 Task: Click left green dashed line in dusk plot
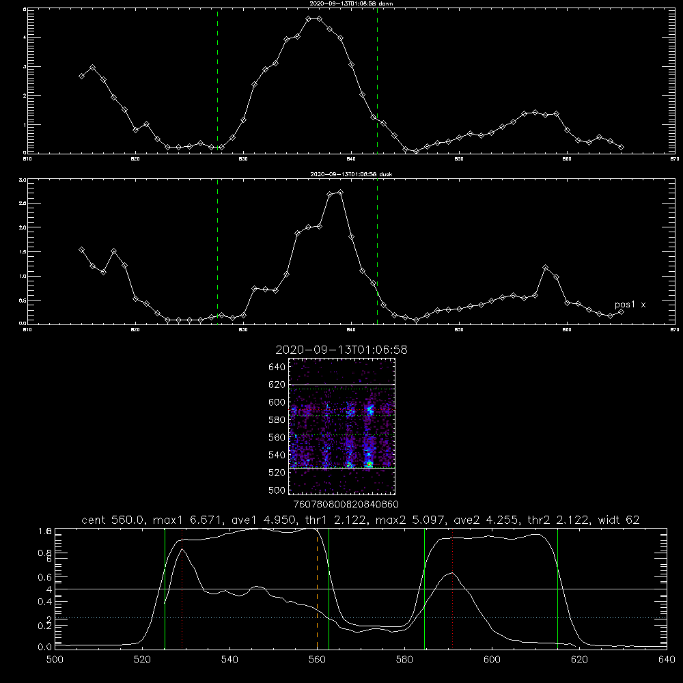tap(217, 252)
